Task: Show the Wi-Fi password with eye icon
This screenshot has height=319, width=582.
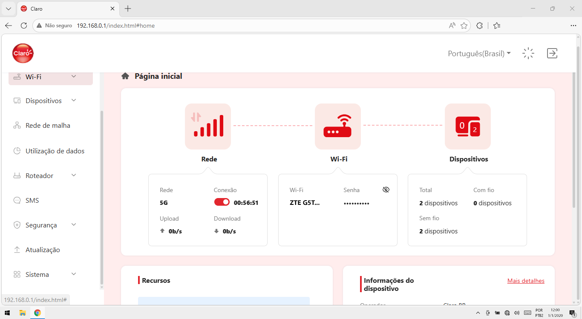Action: coord(386,190)
